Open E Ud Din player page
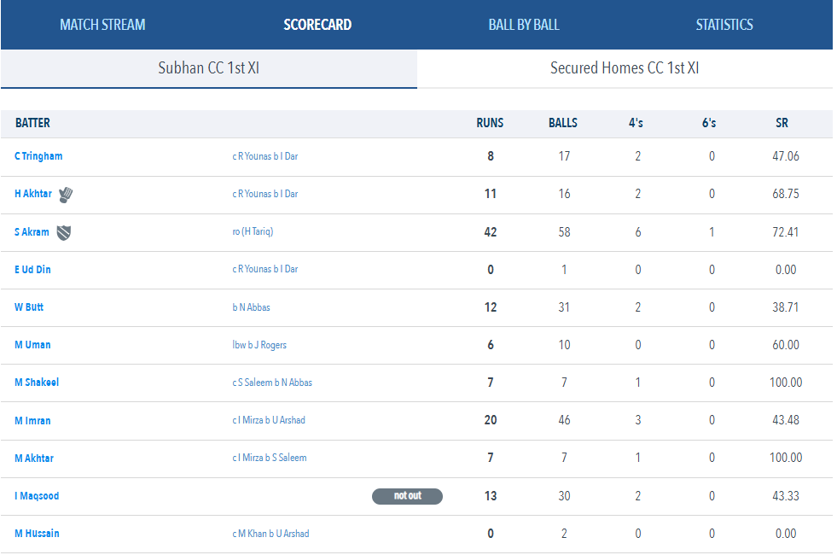 coord(32,270)
